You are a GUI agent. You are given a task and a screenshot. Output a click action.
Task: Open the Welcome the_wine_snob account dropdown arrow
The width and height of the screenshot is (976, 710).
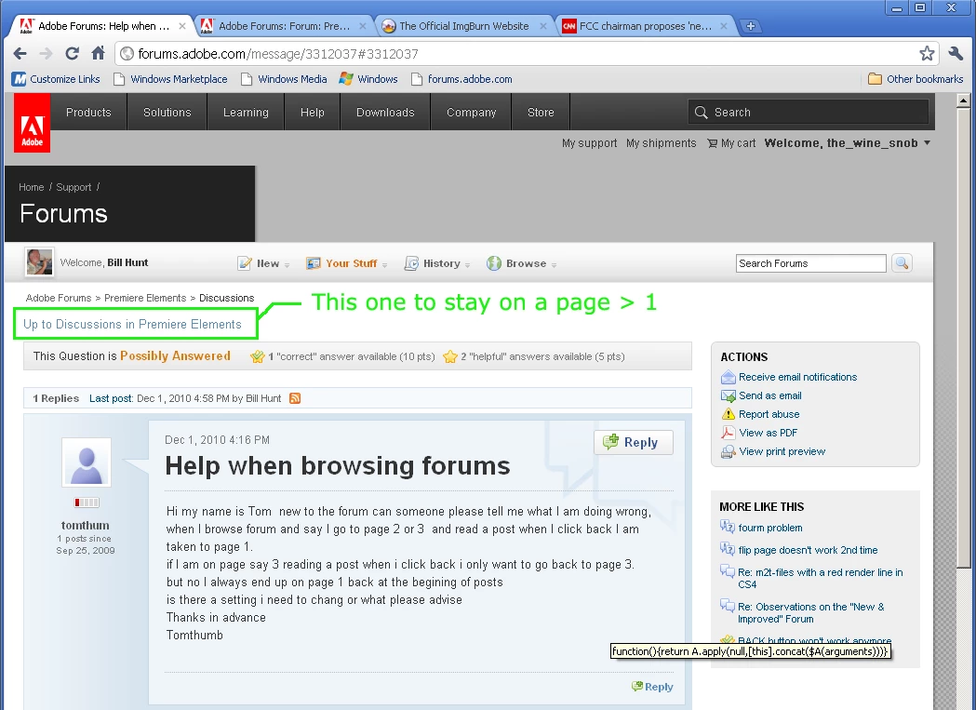(x=928, y=142)
